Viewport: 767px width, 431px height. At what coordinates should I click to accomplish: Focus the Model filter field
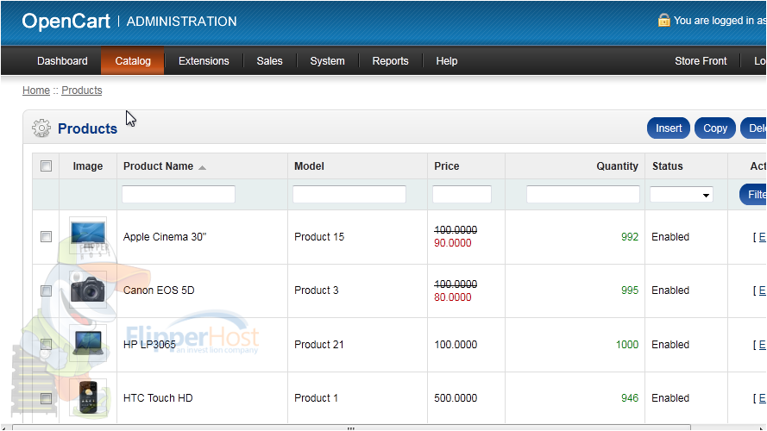[349, 195]
